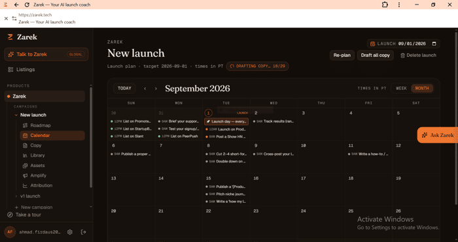Screen dimensions: 458x242
Task: Open 'Pitch niche journ...' event
Action: (x=226, y=194)
